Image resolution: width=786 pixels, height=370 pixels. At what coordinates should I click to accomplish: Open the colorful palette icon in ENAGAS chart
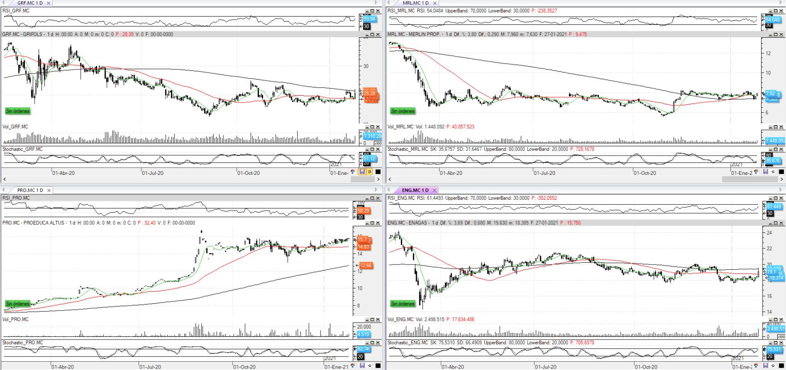[x=757, y=366]
